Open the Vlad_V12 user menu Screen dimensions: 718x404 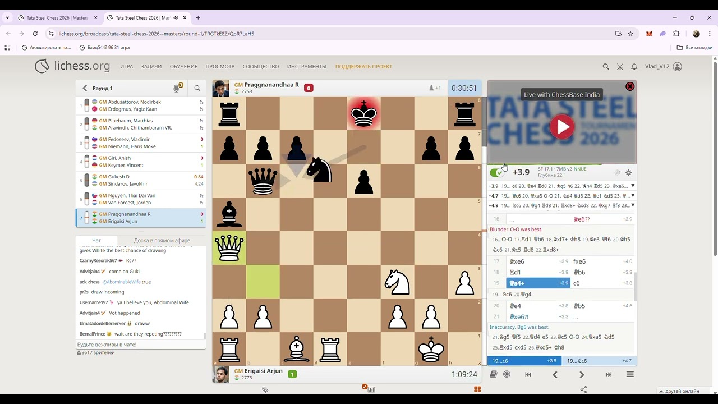tap(663, 66)
